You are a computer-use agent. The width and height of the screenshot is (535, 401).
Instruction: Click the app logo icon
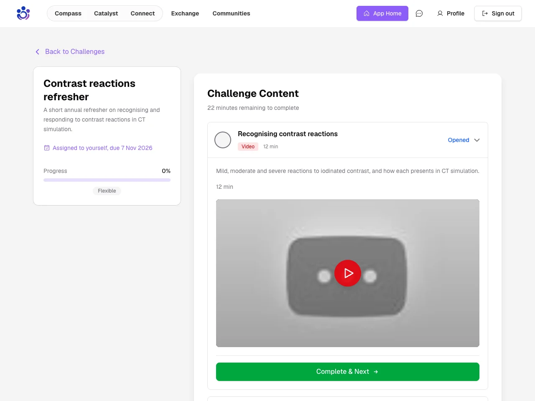pyautogui.click(x=23, y=13)
